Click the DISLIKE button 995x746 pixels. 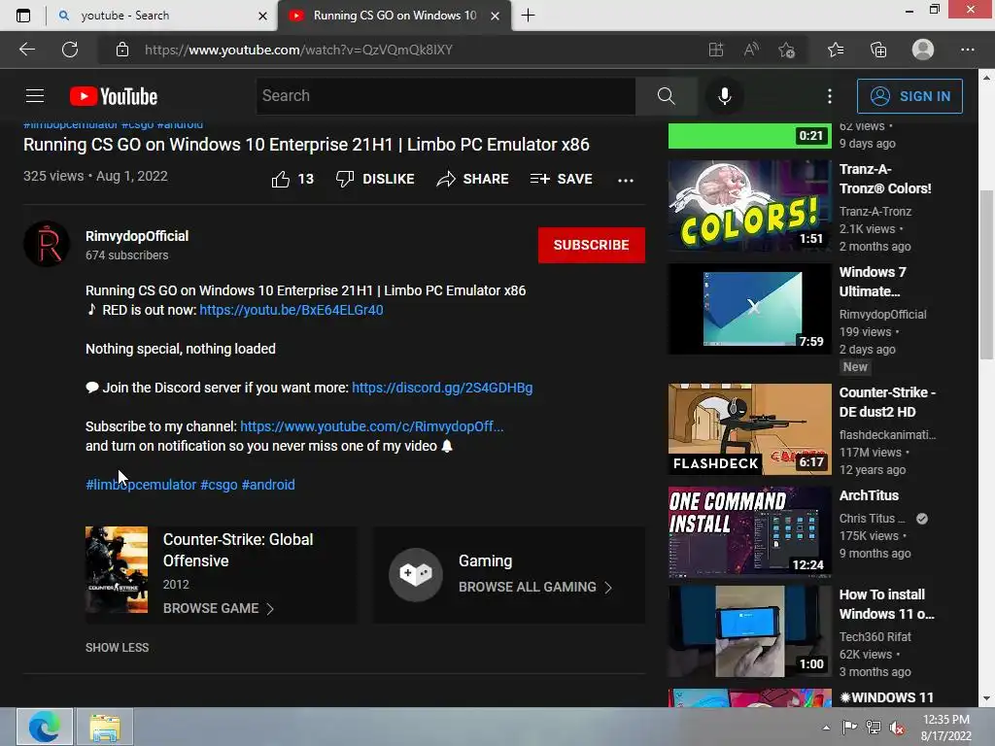tap(375, 179)
